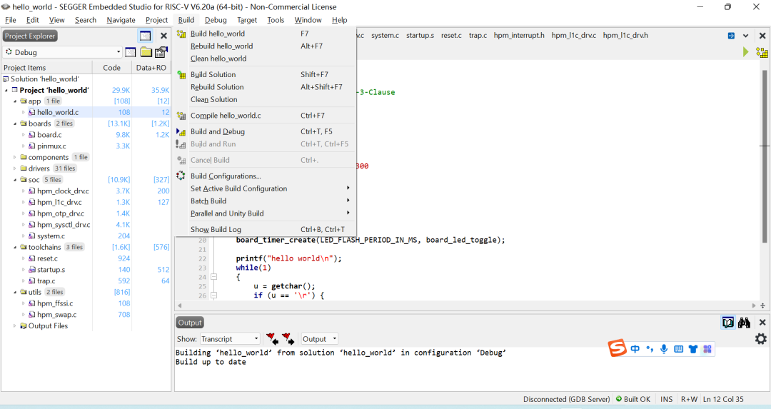
Task: Select startup.s file in toolchains
Action: coord(51,270)
